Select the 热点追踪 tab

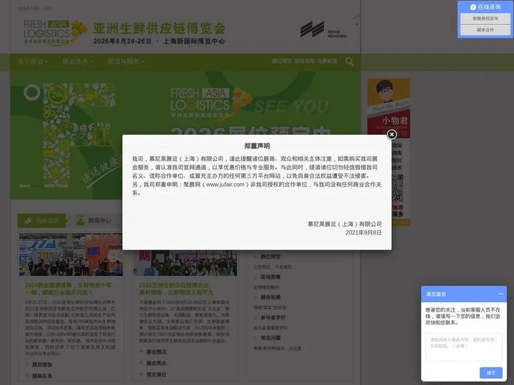[42, 220]
